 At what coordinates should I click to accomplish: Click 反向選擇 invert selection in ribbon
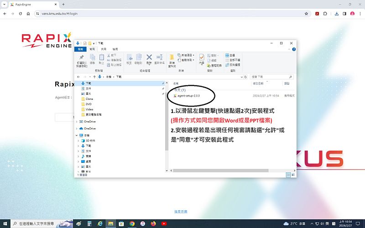pos(233,65)
